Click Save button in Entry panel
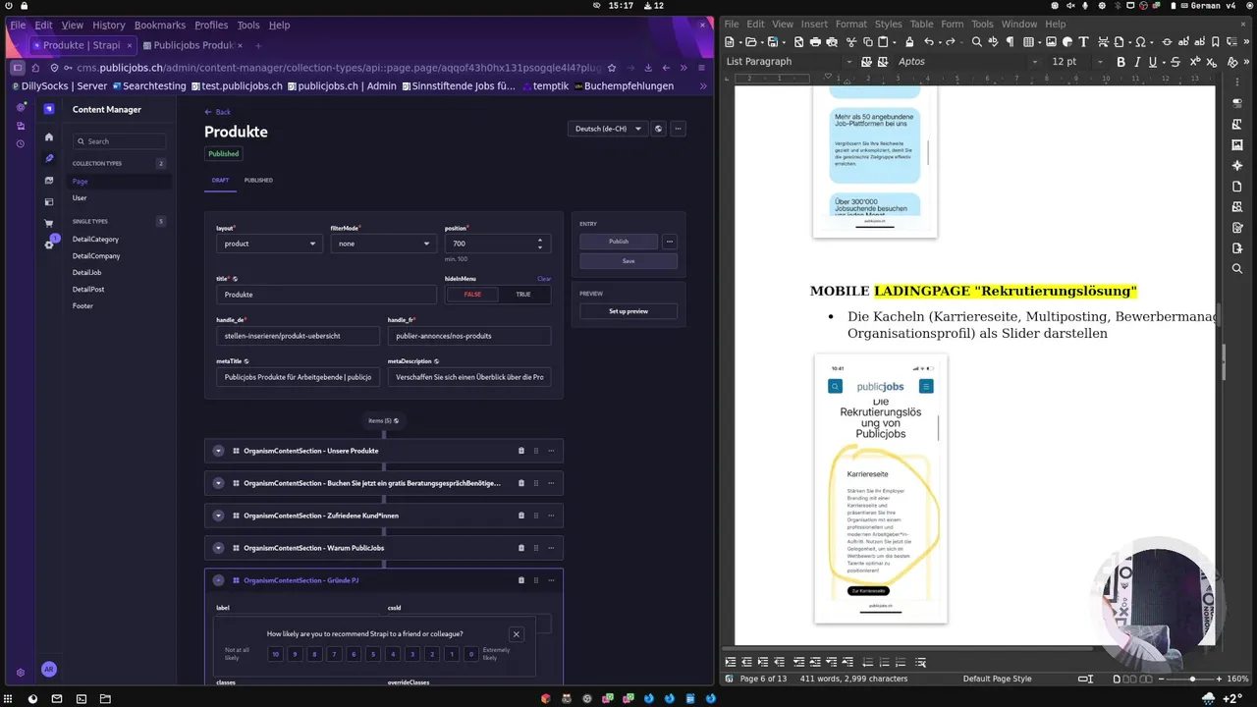The width and height of the screenshot is (1257, 707). (628, 261)
